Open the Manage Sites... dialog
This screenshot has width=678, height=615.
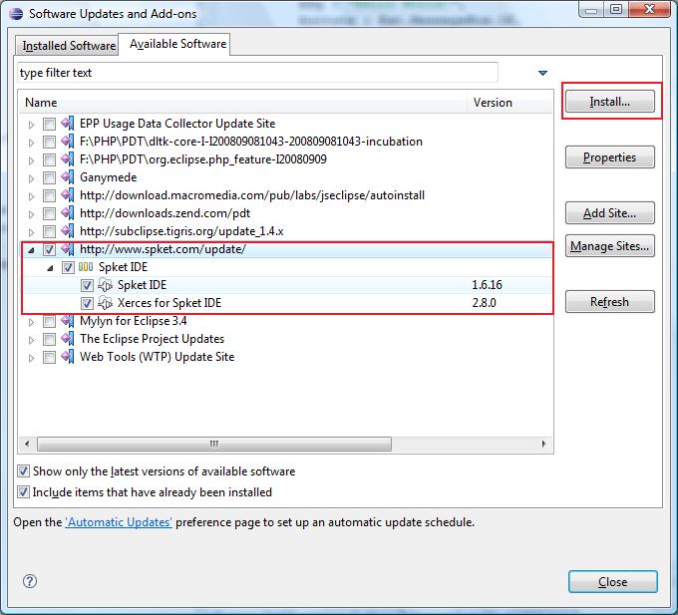[x=609, y=246]
